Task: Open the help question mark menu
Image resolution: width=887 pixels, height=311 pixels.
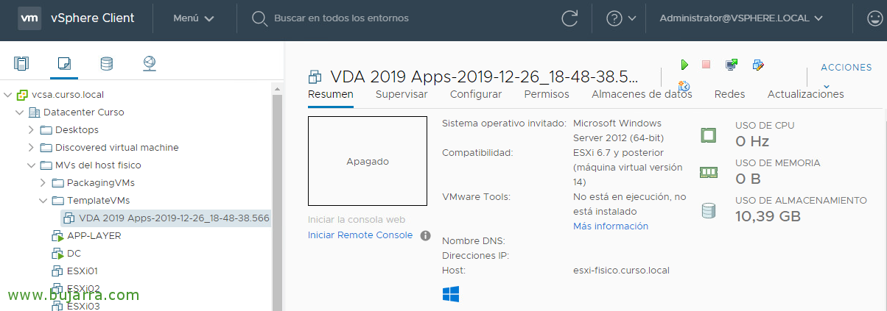Action: click(x=621, y=18)
